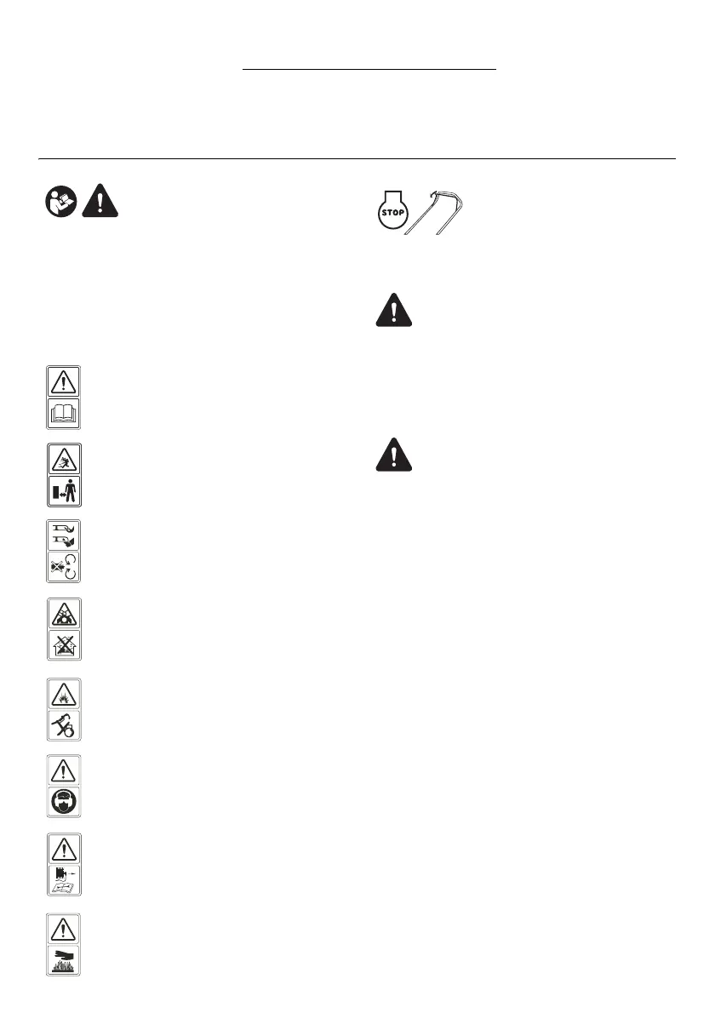Click the mower handle bail lever drawing
The width and height of the screenshot is (715, 1013).
(x=434, y=212)
